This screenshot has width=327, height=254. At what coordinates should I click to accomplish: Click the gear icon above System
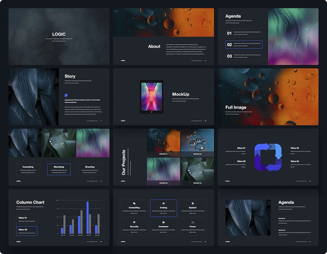point(193,203)
